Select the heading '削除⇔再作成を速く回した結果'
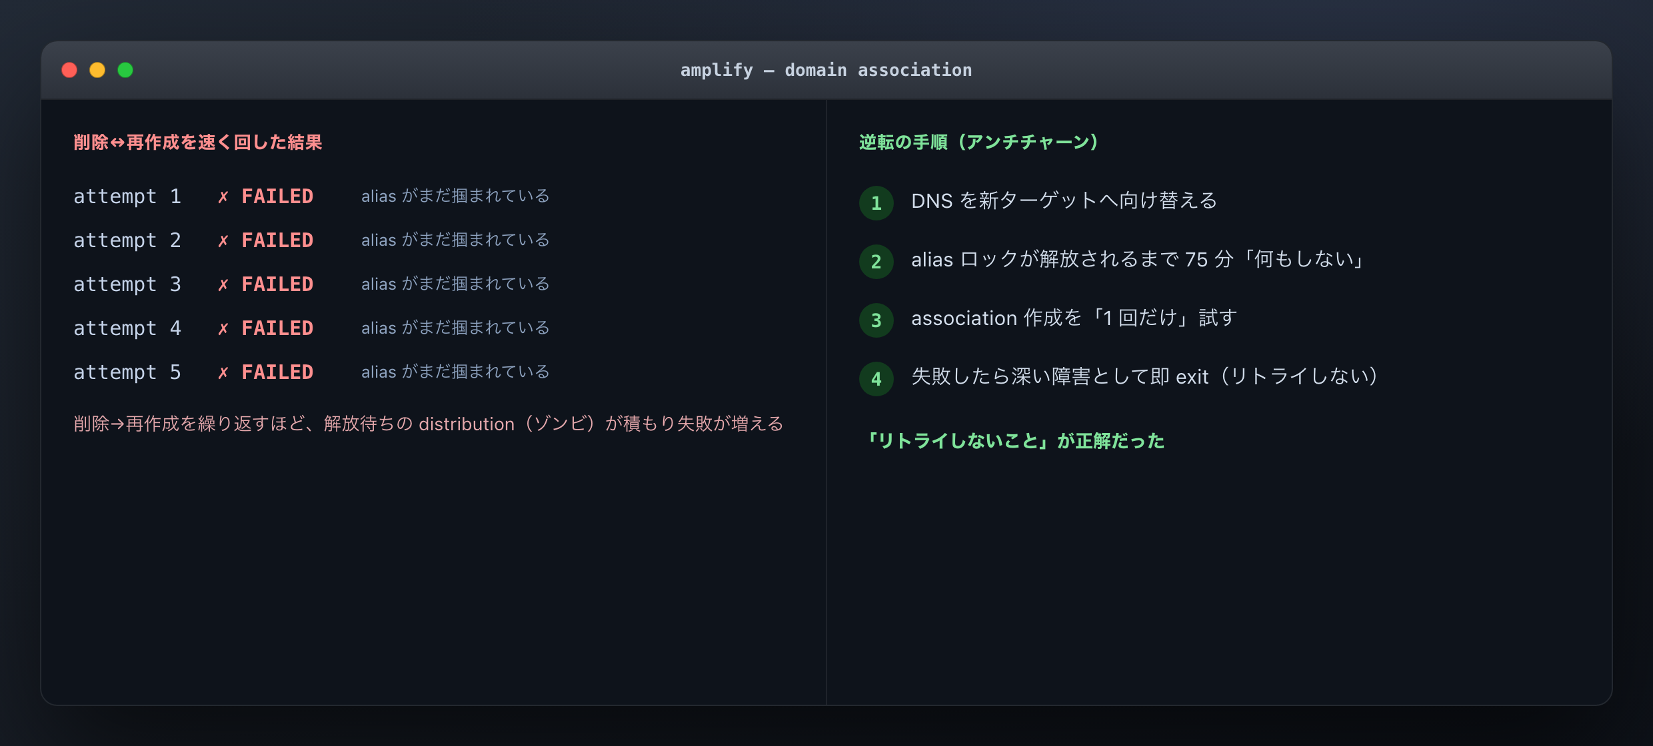This screenshot has height=746, width=1653. click(198, 143)
